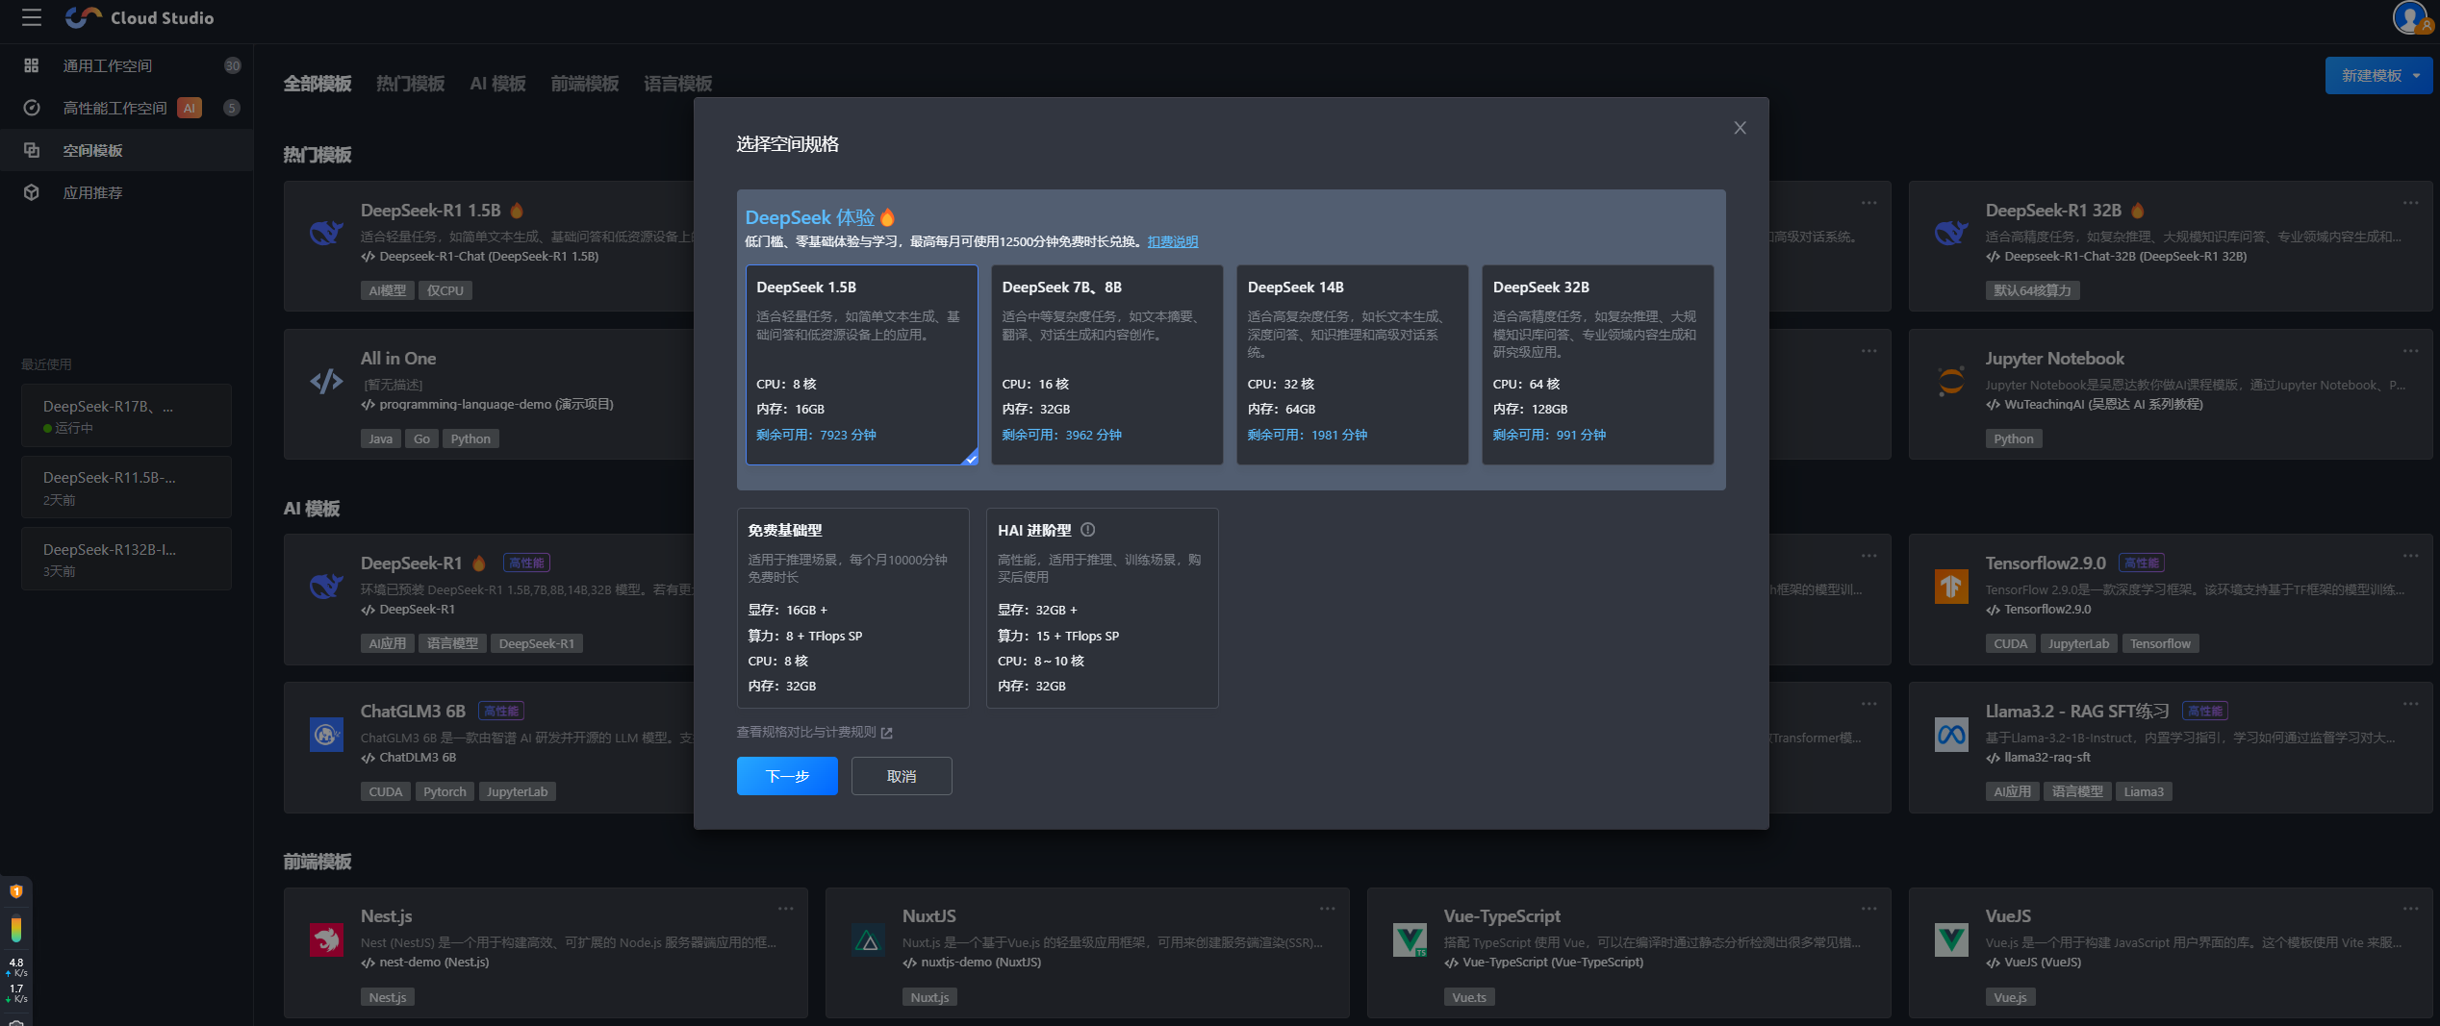The width and height of the screenshot is (2440, 1026).
Task: Click the NuxtJS logo icon
Action: coord(869,939)
